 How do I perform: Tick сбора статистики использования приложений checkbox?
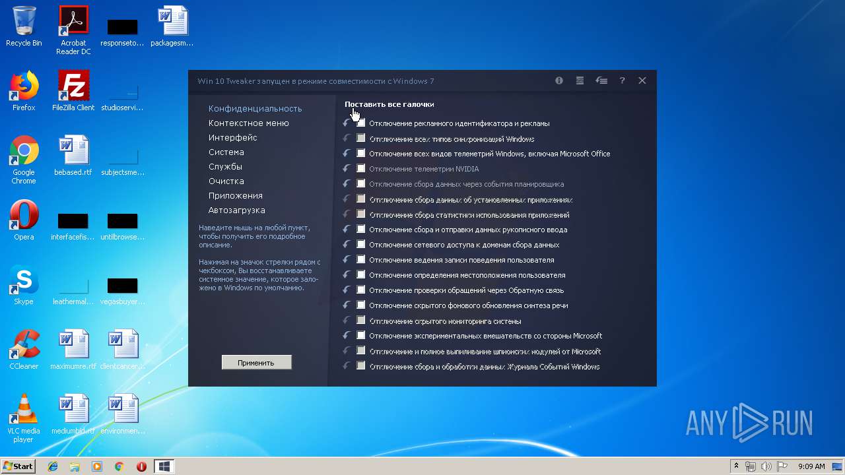click(361, 214)
